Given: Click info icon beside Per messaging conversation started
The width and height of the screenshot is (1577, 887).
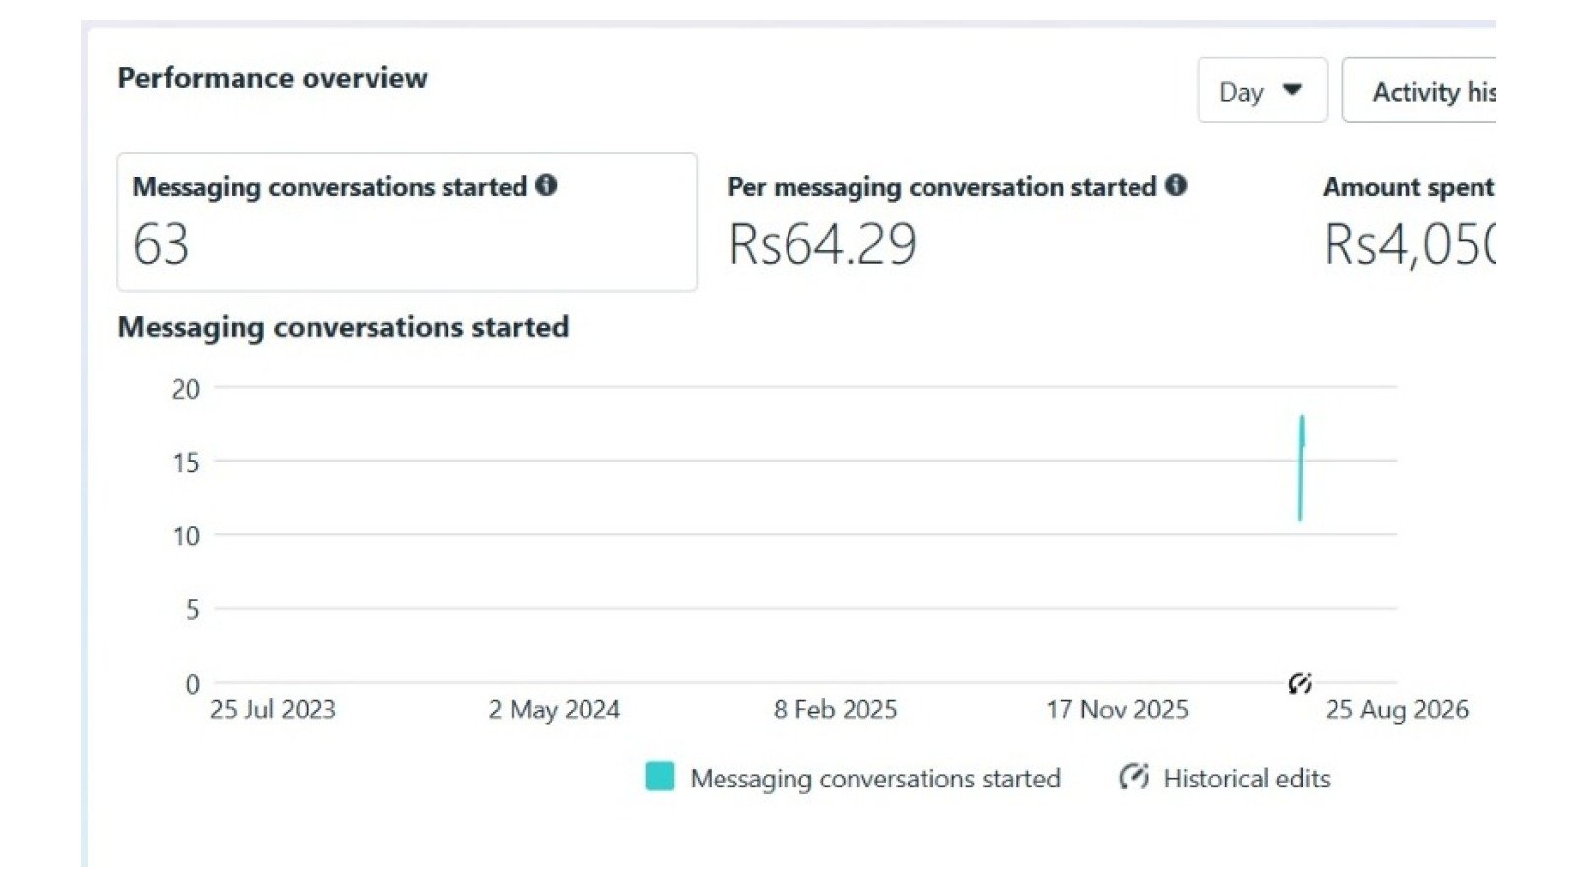Looking at the screenshot, I should click(1175, 185).
